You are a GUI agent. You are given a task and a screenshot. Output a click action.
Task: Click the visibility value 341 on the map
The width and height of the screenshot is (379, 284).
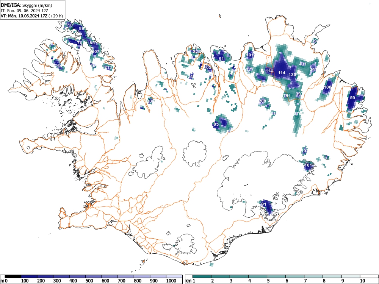coord(313,69)
